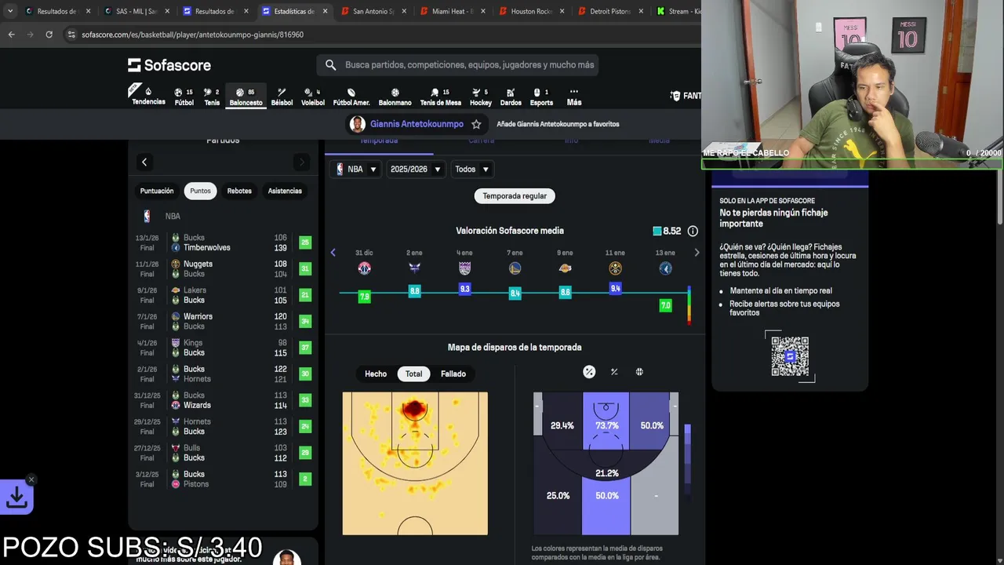This screenshot has width=1004, height=565.
Task: Switch to the Tenis sport
Action: tap(212, 97)
